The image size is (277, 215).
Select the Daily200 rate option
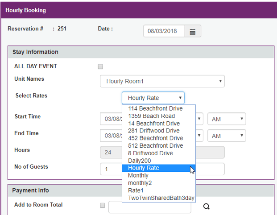tap(140, 161)
